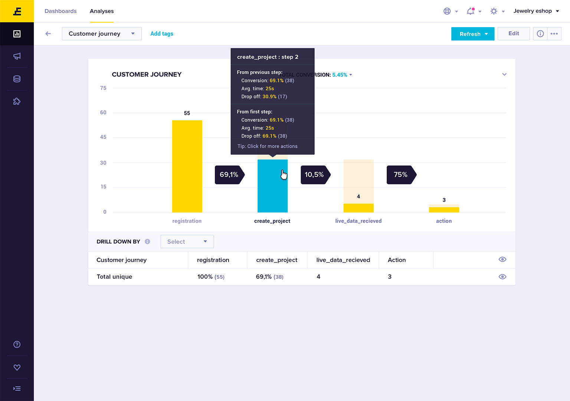Select the Analyses tab
This screenshot has width=570, height=401.
(x=102, y=11)
